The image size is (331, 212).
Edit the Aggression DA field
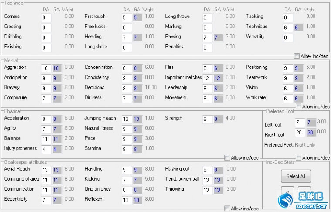pos(46,68)
